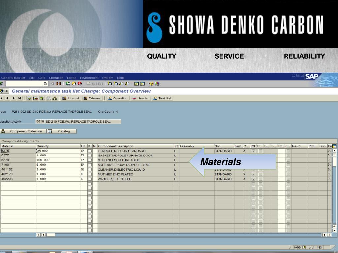Tick the B checkbox for ADHESIVE,EPOXY TADPOLE-SEAL
This screenshot has width=338, height=253.
tap(90, 165)
